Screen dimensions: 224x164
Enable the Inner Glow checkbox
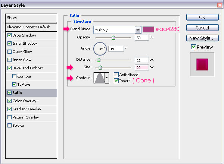(x=9, y=60)
